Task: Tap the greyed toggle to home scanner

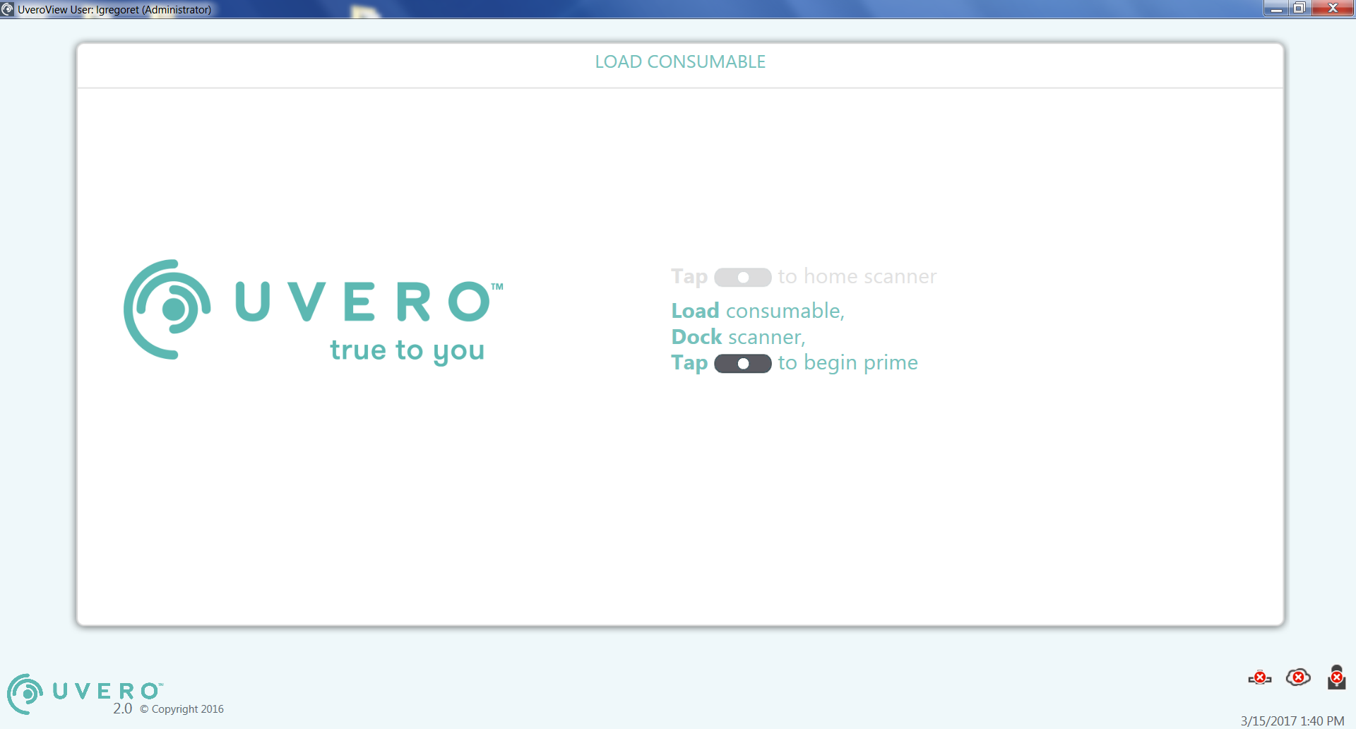Action: (742, 278)
